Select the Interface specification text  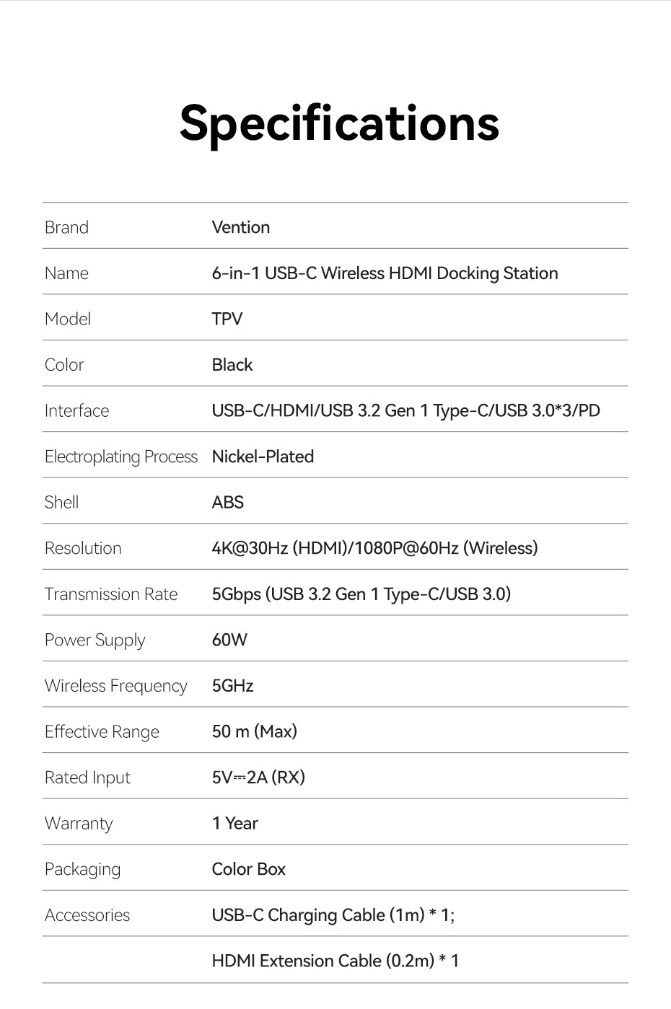pos(405,411)
